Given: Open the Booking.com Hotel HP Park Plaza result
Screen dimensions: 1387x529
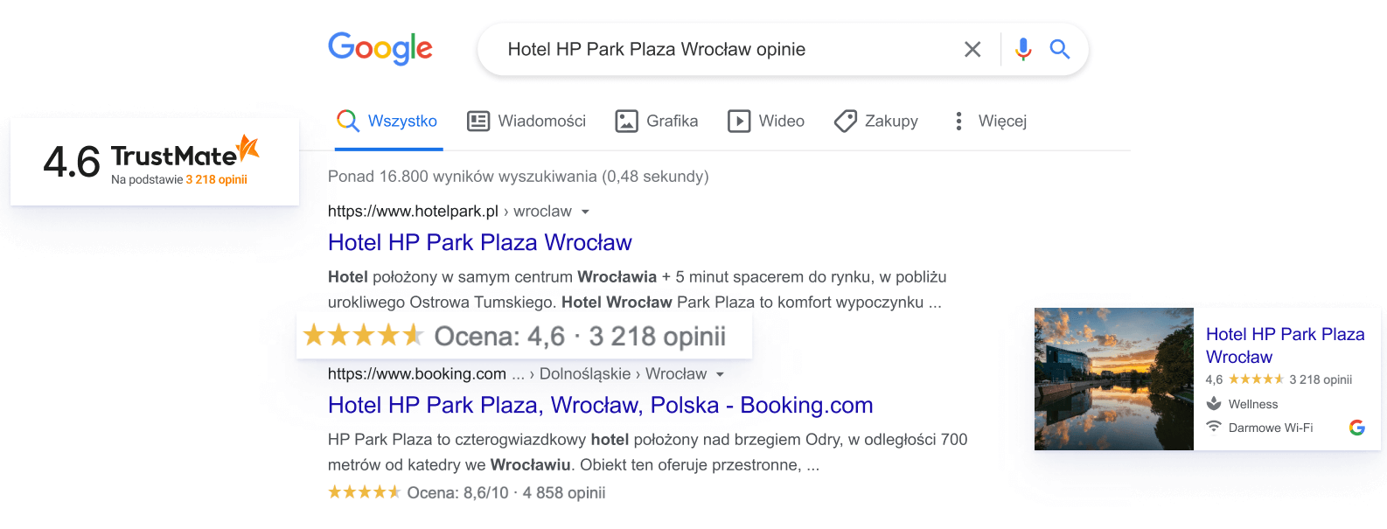Looking at the screenshot, I should pyautogui.click(x=600, y=405).
